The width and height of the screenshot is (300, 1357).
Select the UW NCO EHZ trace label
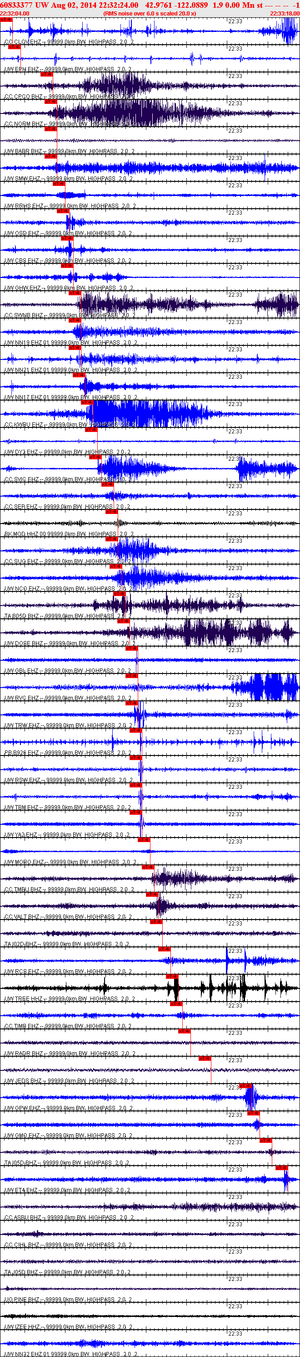(68, 590)
